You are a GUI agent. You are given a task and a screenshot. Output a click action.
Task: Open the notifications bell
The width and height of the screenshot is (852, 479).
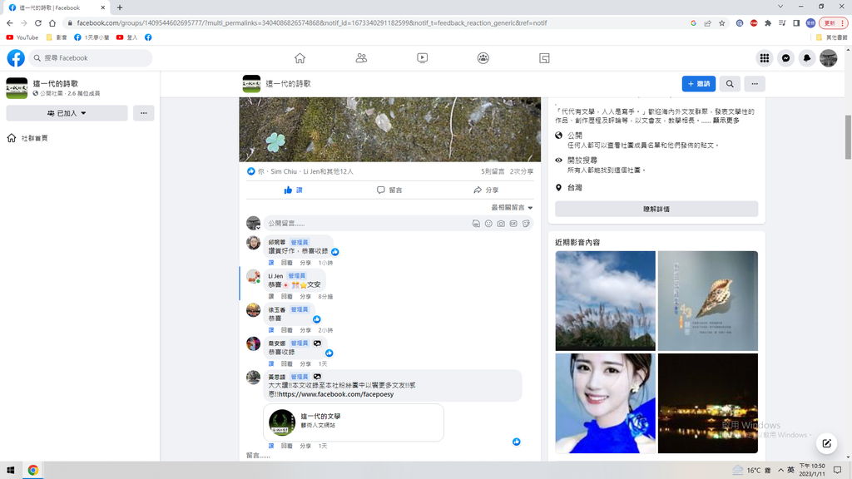807,58
